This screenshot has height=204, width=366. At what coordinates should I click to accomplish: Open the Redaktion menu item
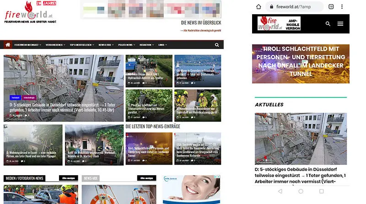coord(146,45)
